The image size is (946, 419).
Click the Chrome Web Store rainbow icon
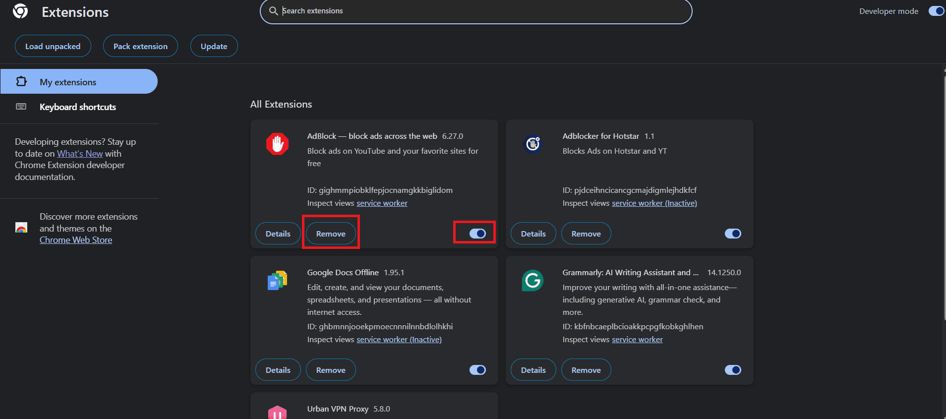(21, 228)
